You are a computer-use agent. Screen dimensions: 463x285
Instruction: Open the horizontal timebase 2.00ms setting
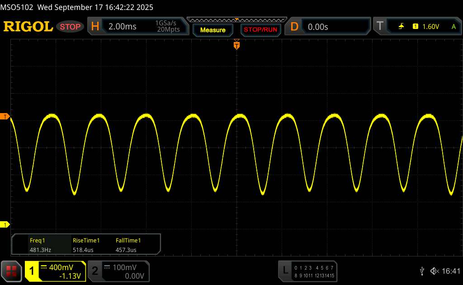[x=123, y=27]
